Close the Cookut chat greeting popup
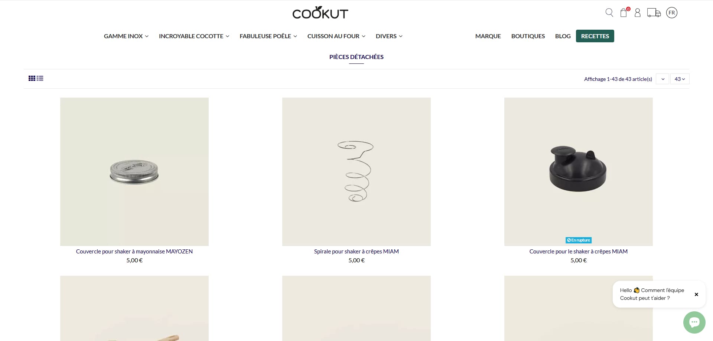This screenshot has height=341, width=713. [x=696, y=294]
